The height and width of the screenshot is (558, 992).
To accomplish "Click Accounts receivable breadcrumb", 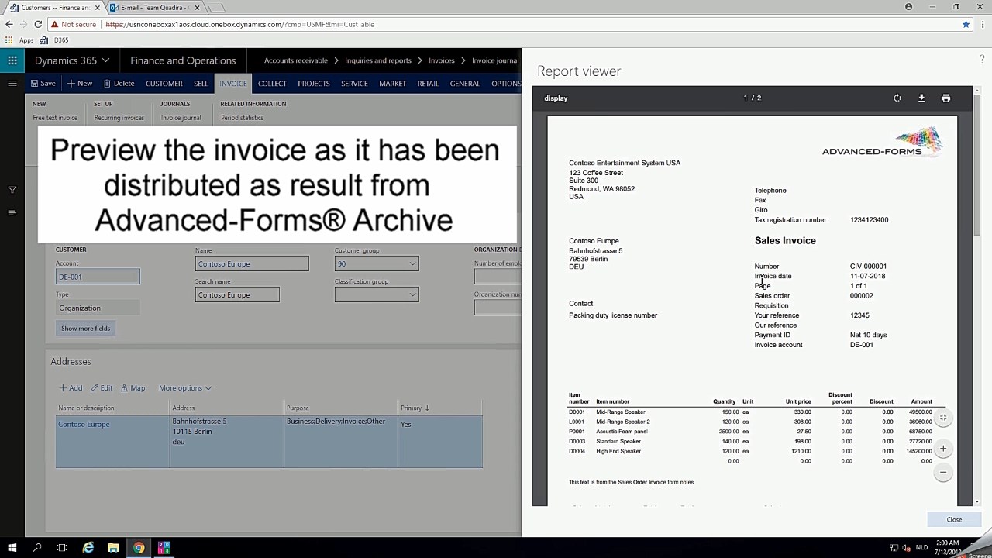I will (x=296, y=60).
